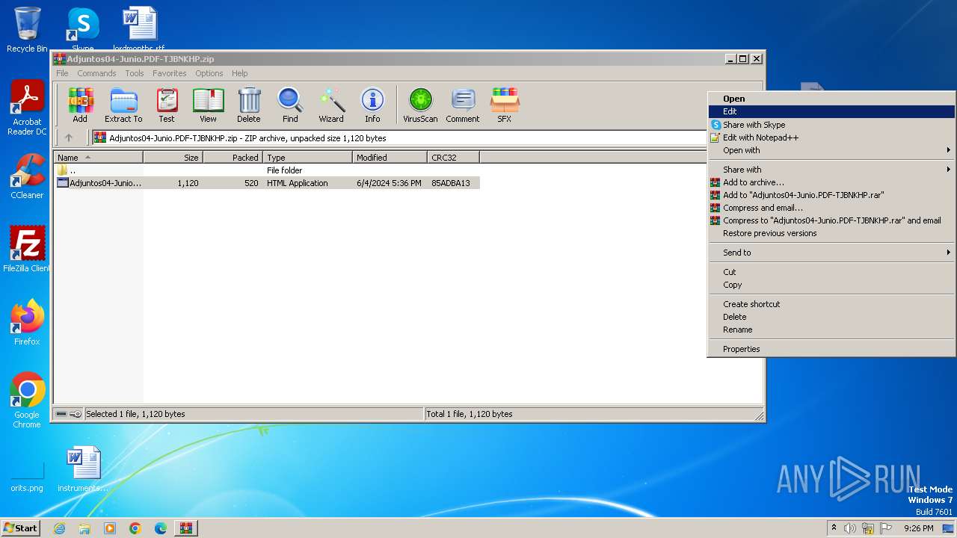Select Edit with Notepad++
The image size is (957, 538).
[831, 137]
